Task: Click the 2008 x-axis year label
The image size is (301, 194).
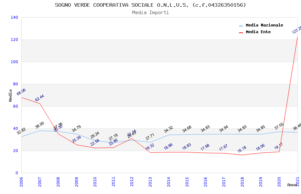Action: (58, 182)
